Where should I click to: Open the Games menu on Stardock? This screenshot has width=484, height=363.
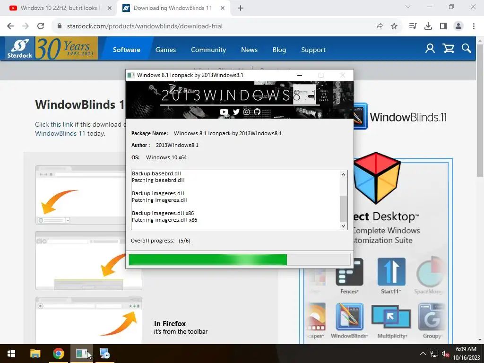pos(165,50)
